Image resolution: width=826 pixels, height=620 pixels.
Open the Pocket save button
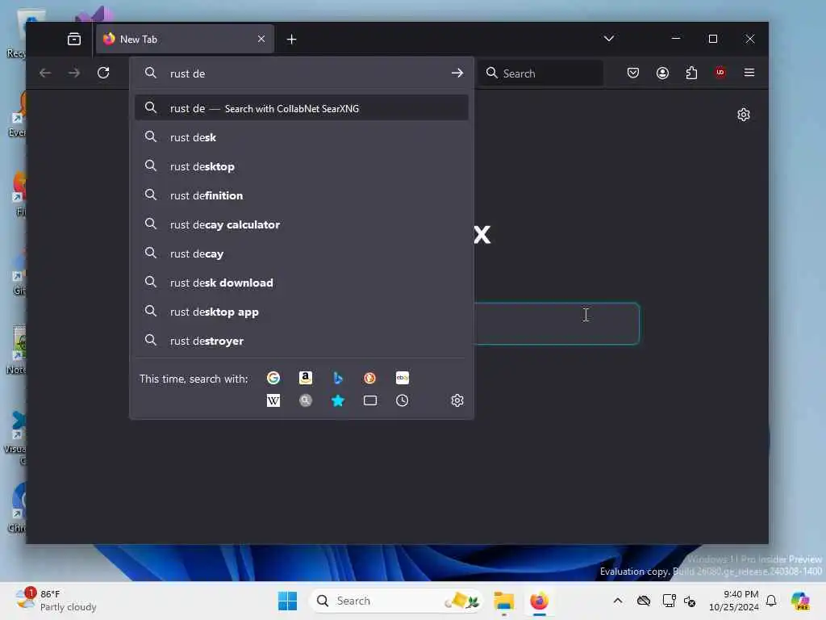(633, 73)
